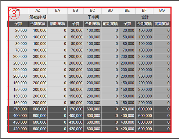Image resolution: width=180 pixels, height=139 pixels.
Task: Select the 420,000 cell in column BE
Action: pos(127,129)
